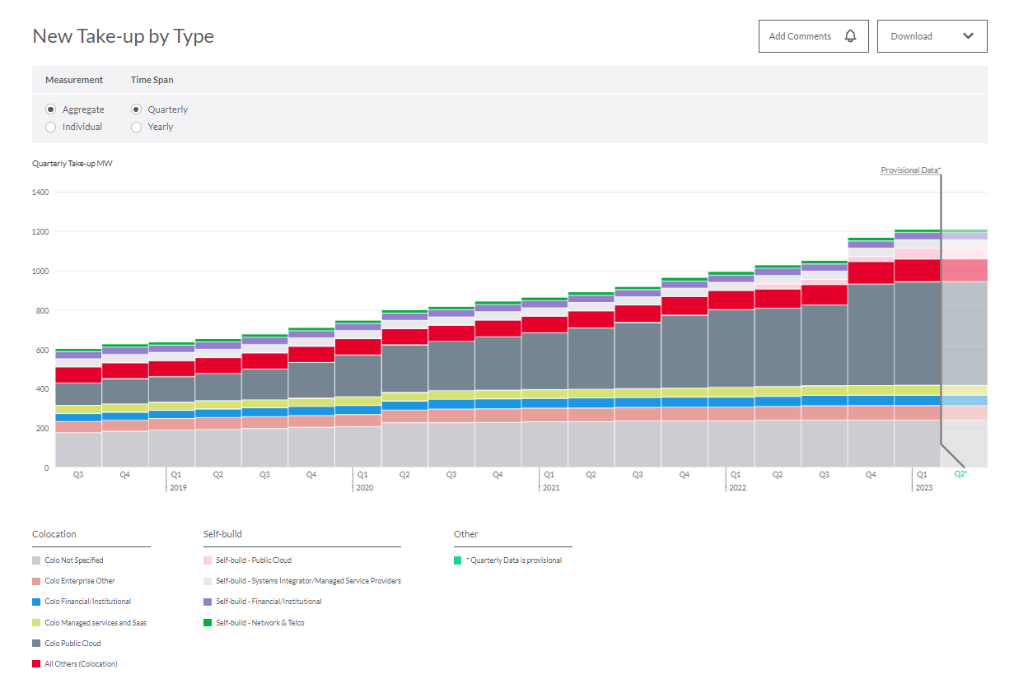Click the Q4 2022 Colo Public Cloud bar segment
The image size is (1028, 688).
[871, 333]
